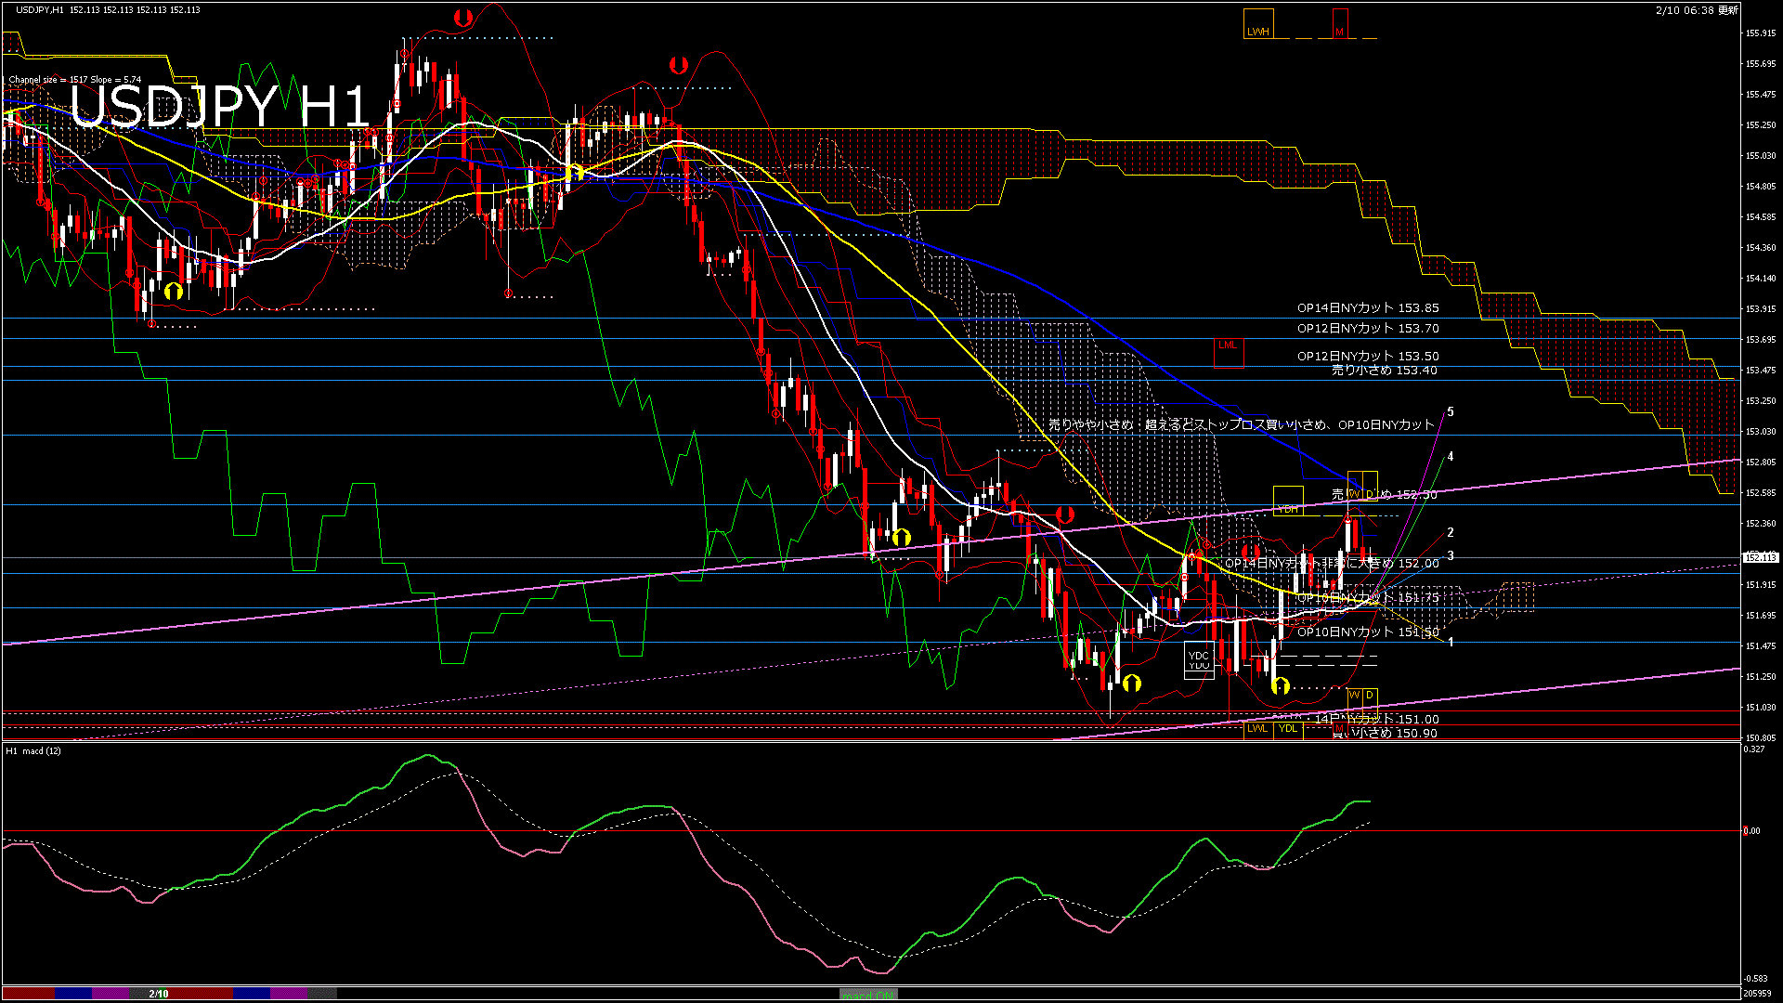Click the topmost red down-arrow sell signal
Screen dimensions: 1783x1003
tap(463, 18)
